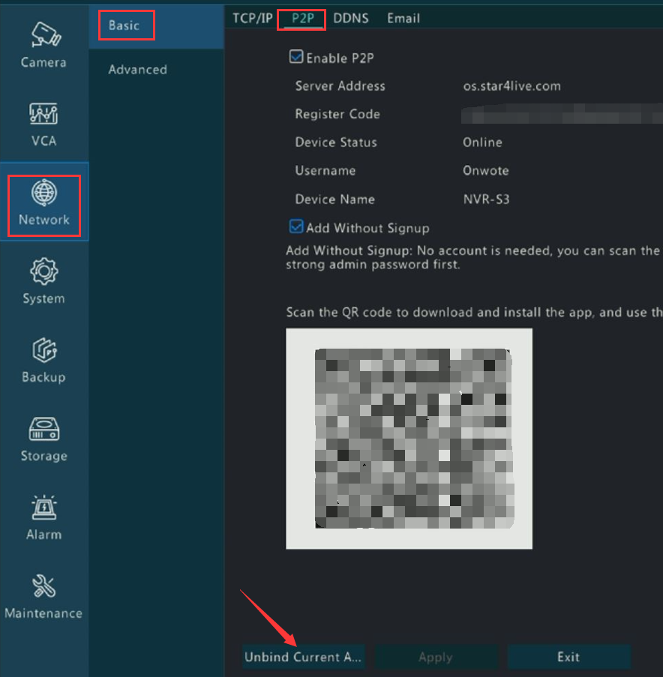Select the VCA sidebar icon
The image size is (663, 677).
(43, 124)
